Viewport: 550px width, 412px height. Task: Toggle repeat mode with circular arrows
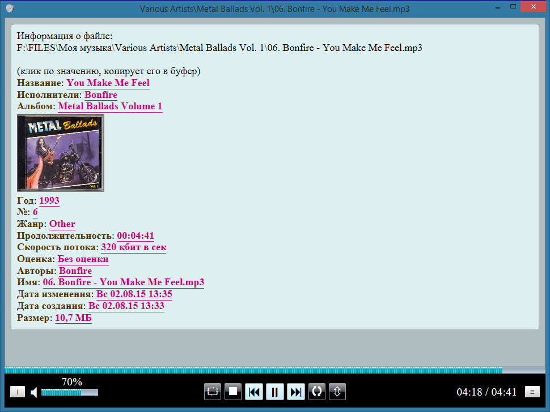coord(317,392)
